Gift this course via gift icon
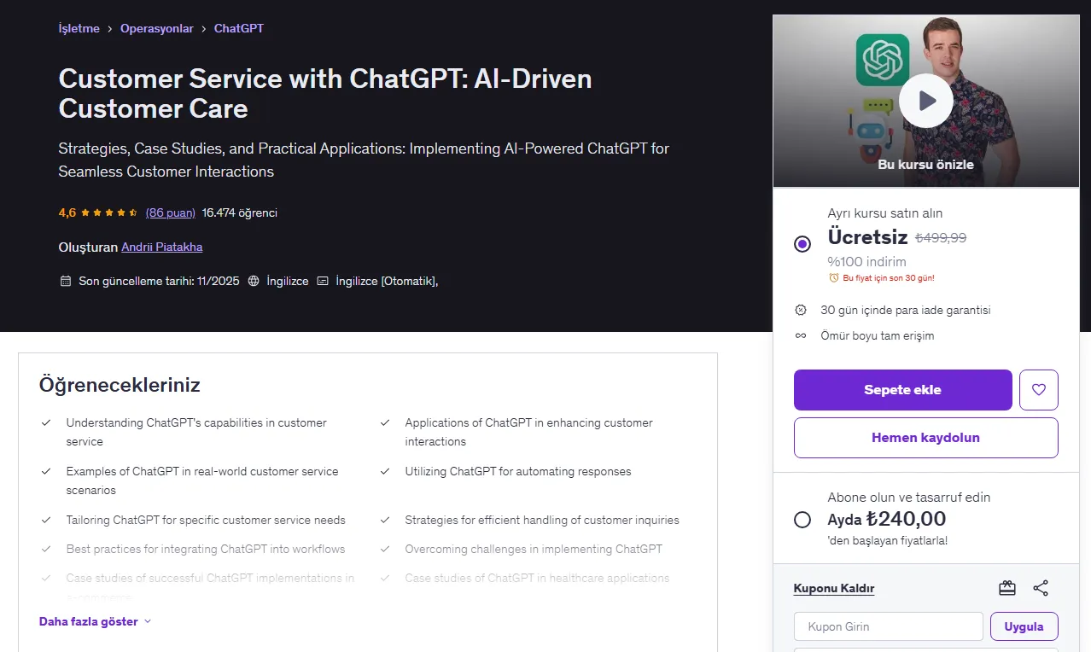Viewport: 1091px width, 652px height. tap(1007, 588)
